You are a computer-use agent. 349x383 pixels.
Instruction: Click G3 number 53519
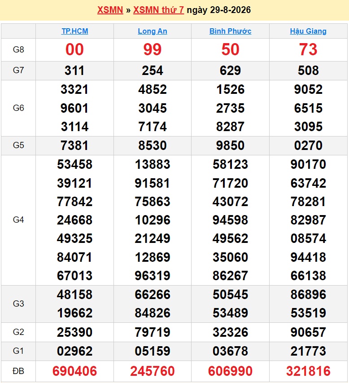pos(308,313)
